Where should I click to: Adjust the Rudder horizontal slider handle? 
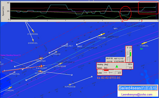click(108, 73)
